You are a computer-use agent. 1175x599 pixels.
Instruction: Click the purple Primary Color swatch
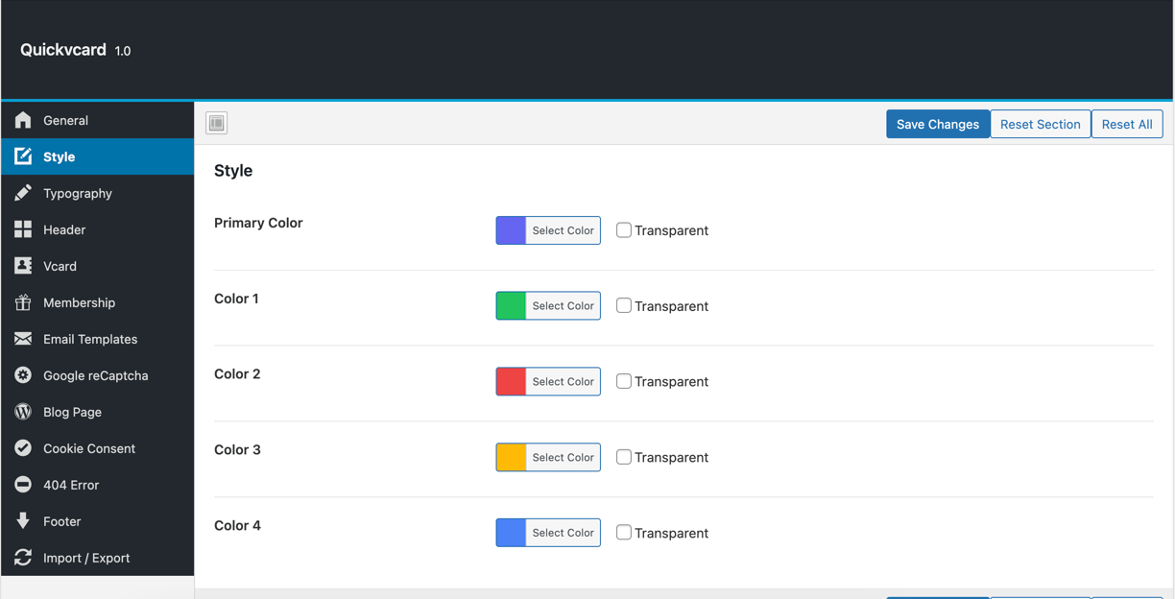click(x=511, y=230)
